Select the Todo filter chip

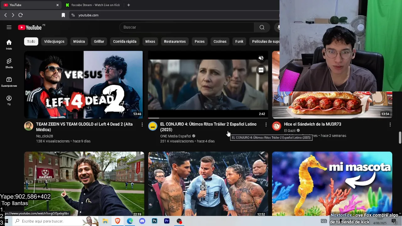tap(31, 41)
